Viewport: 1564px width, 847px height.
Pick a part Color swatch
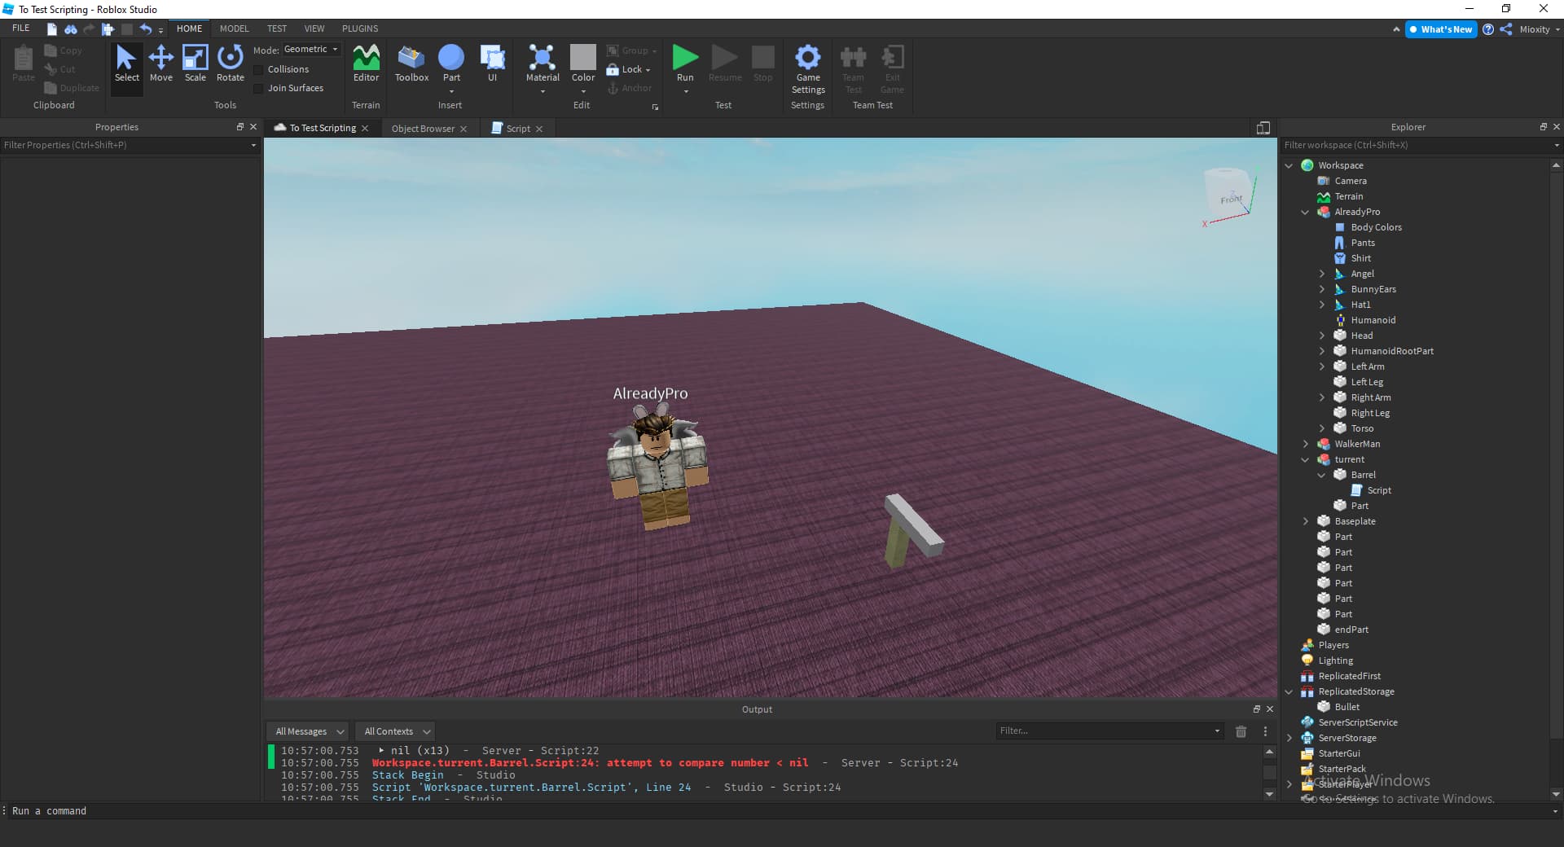click(583, 58)
